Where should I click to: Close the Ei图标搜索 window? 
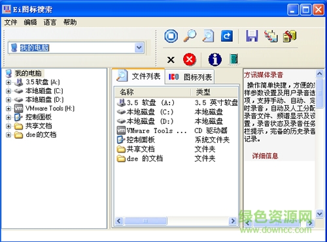tap(318, 10)
